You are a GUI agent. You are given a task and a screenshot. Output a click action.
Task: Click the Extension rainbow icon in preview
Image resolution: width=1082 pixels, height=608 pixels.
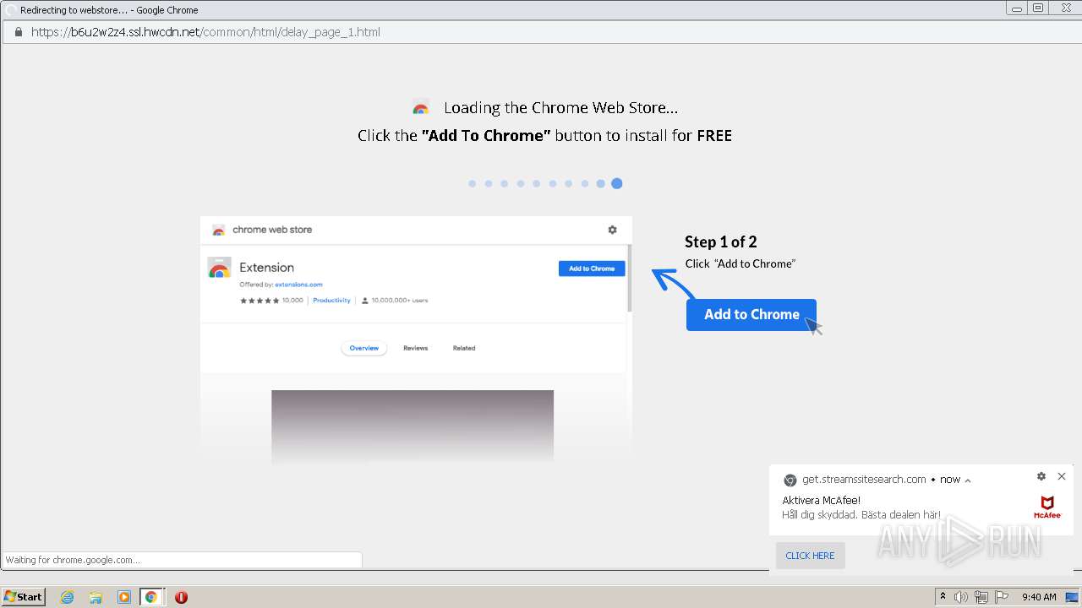coord(219,269)
